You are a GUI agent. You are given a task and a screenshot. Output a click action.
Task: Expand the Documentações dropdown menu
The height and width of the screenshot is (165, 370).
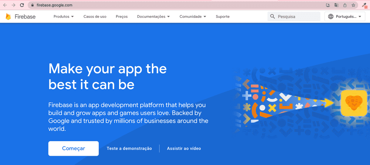click(x=153, y=17)
